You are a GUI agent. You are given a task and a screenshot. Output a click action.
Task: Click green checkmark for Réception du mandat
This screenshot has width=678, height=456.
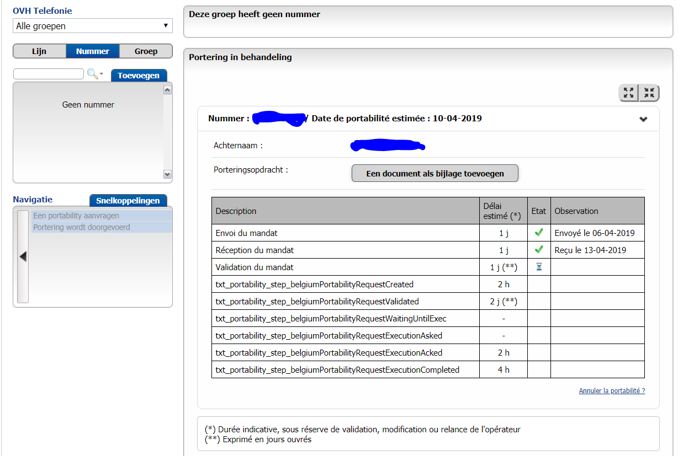(539, 250)
